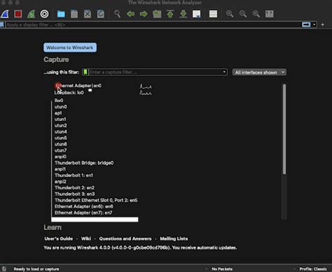The image size is (332, 272).
Task: Go to first packet up arrow
Action: 170,14
